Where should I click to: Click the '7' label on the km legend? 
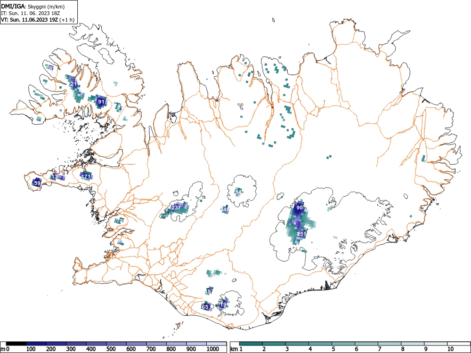tap(379, 349)
